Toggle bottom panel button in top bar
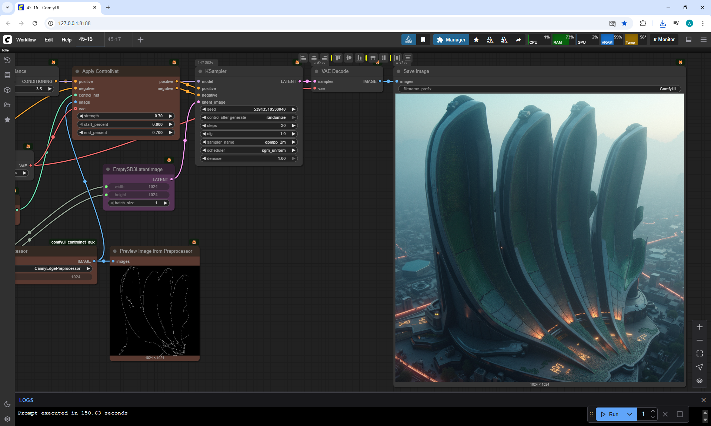 point(688,40)
